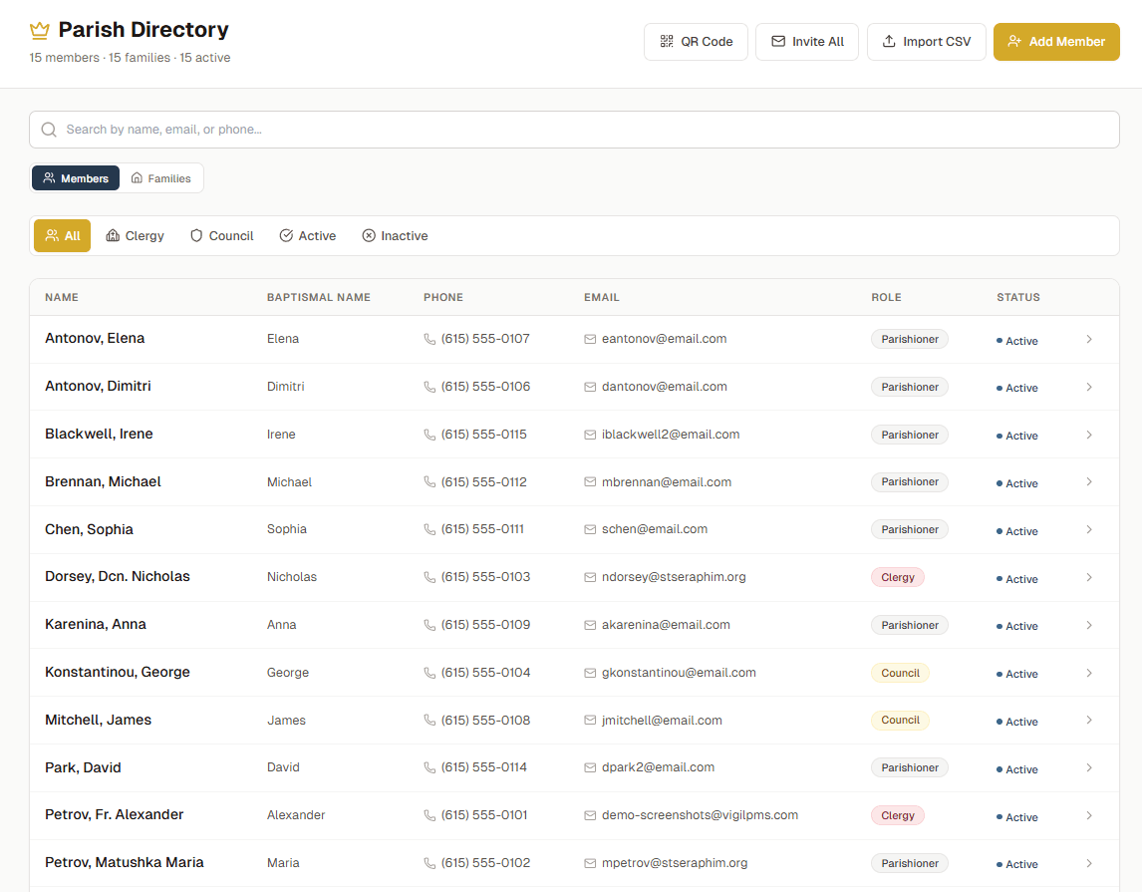The image size is (1142, 892).
Task: Send invites with Invite All
Action: (x=807, y=42)
